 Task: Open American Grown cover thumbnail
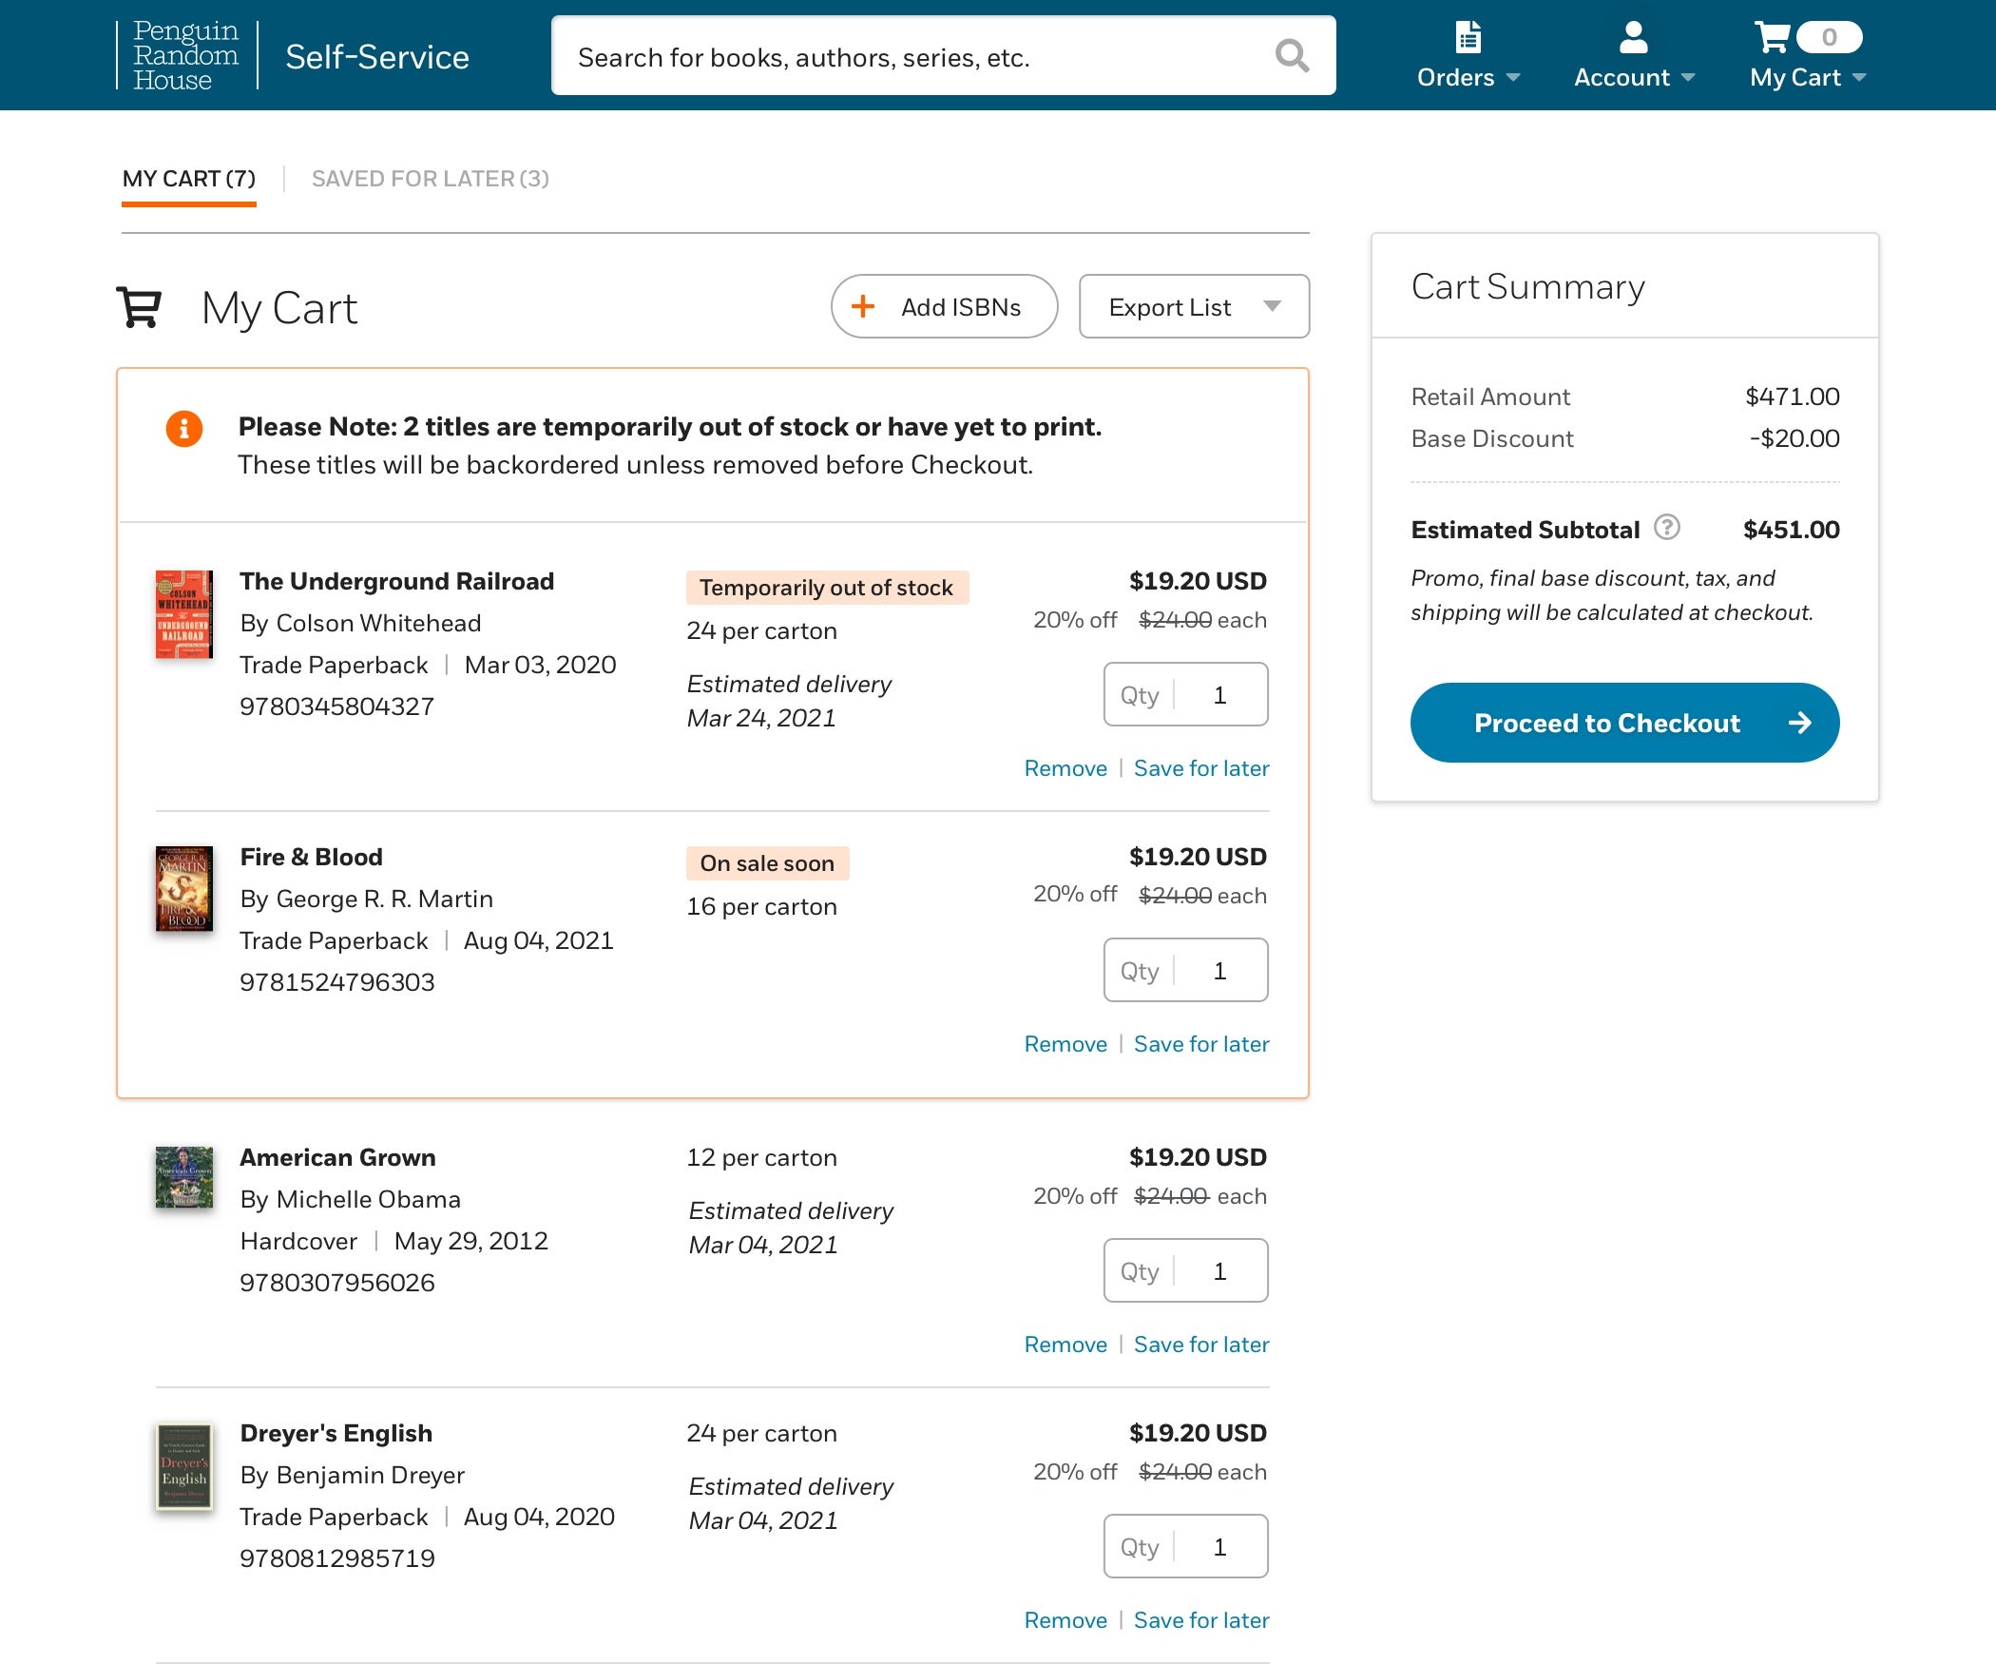184,1177
